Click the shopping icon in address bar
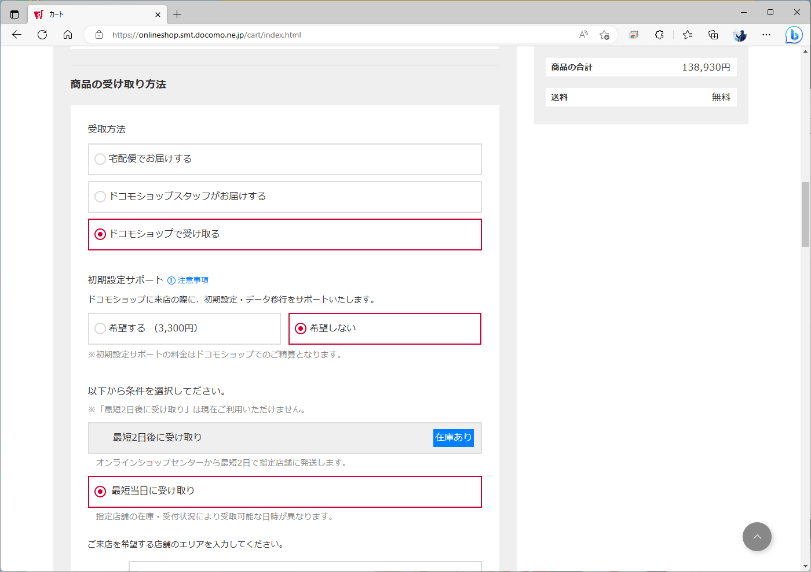Screen dimensions: 811x572 tap(634, 35)
